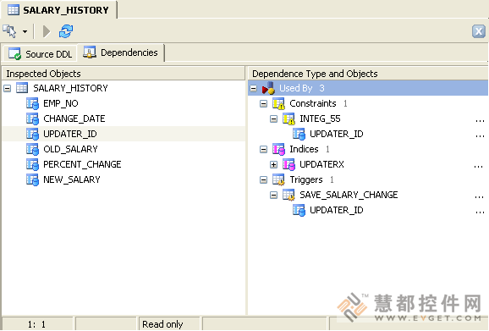The width and height of the screenshot is (489, 331).
Task: Click the Dependencies tab icon
Action: click(90, 52)
